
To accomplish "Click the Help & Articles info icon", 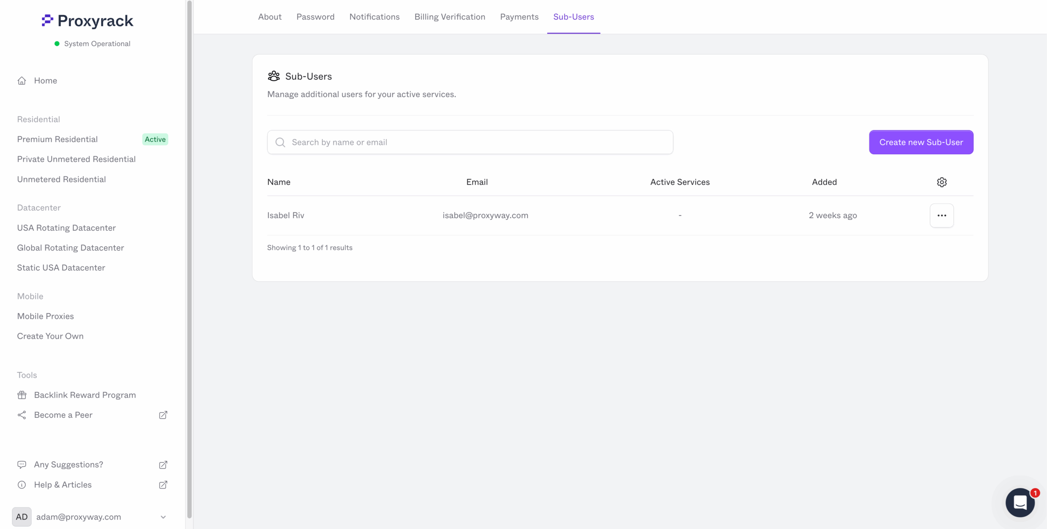I will (x=22, y=485).
